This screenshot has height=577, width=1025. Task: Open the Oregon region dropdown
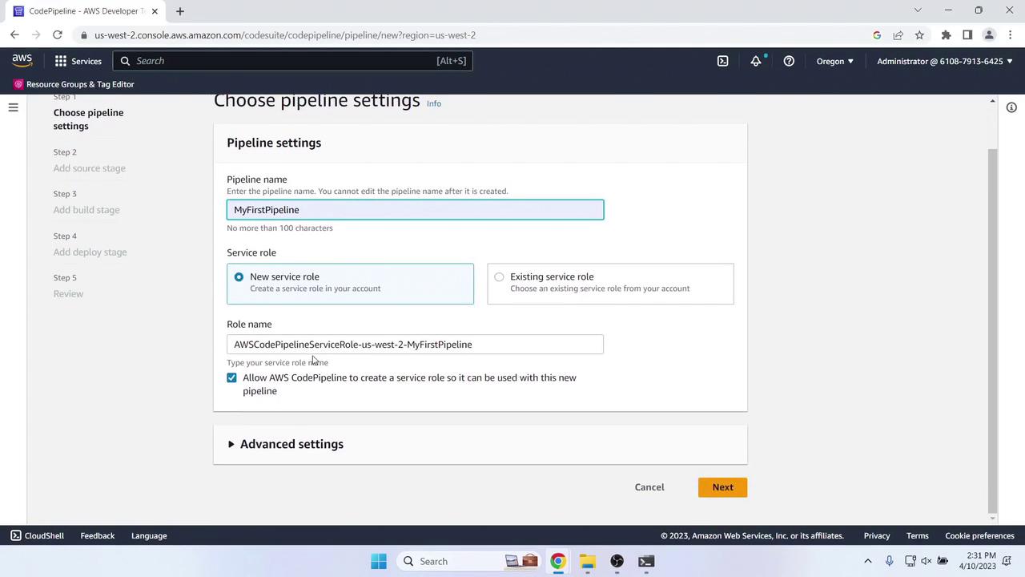(x=835, y=61)
